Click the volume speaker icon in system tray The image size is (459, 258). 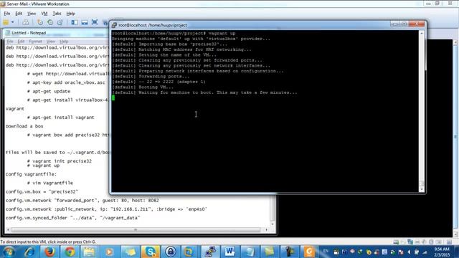[x=409, y=252]
